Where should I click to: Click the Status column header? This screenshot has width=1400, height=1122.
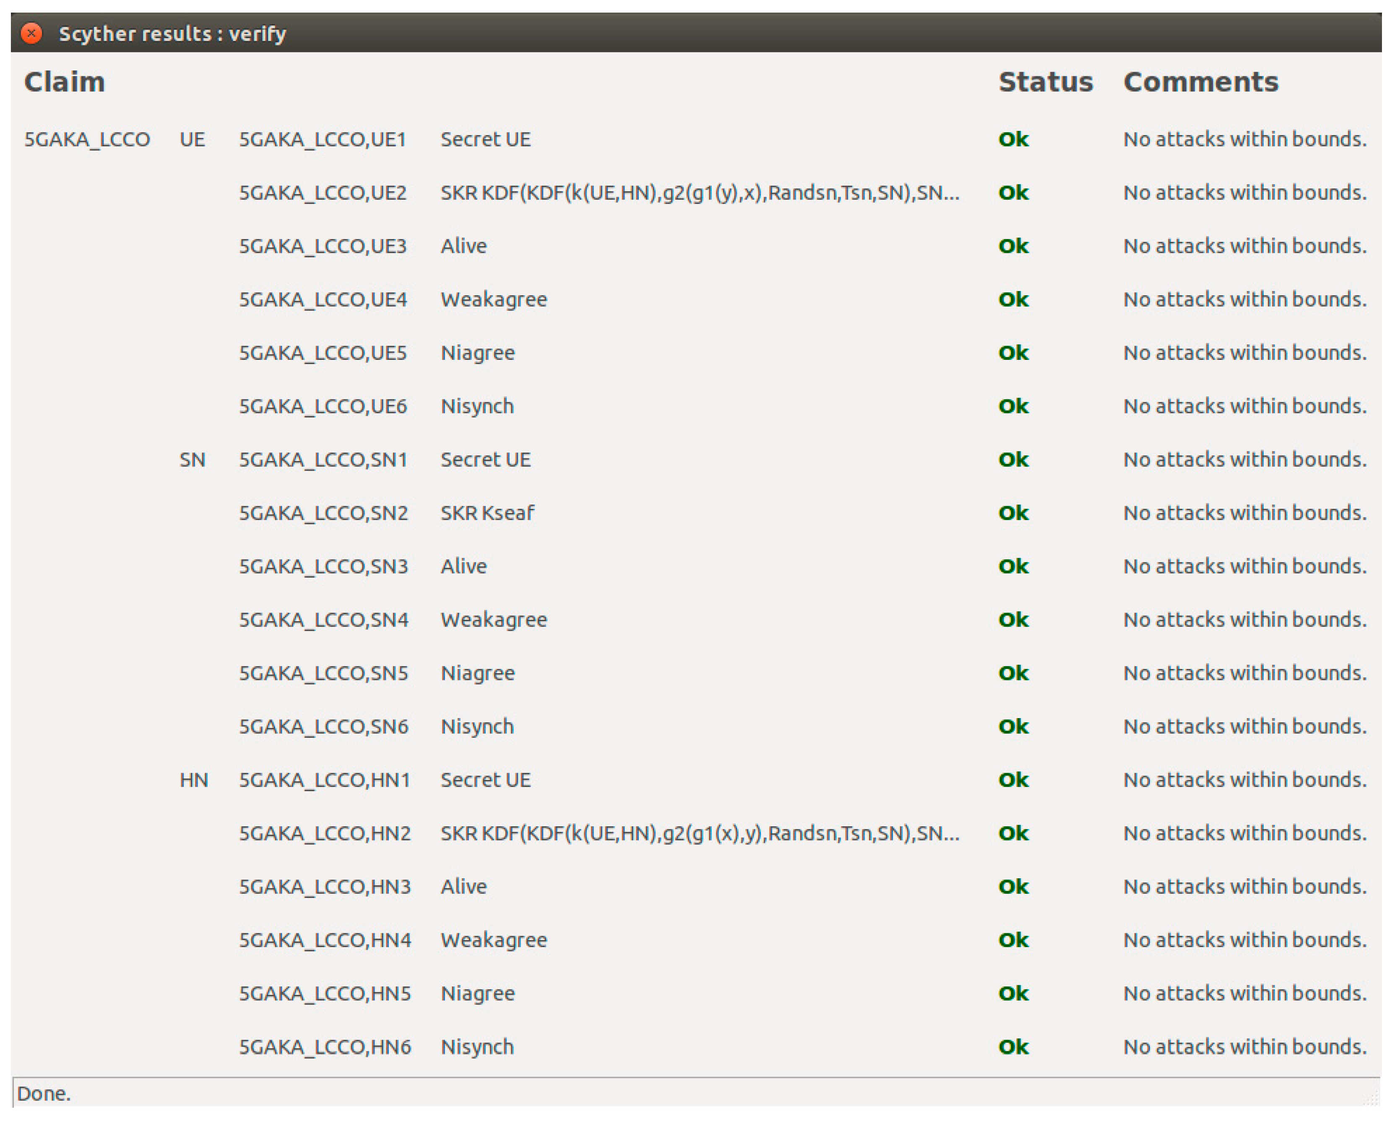[1045, 83]
